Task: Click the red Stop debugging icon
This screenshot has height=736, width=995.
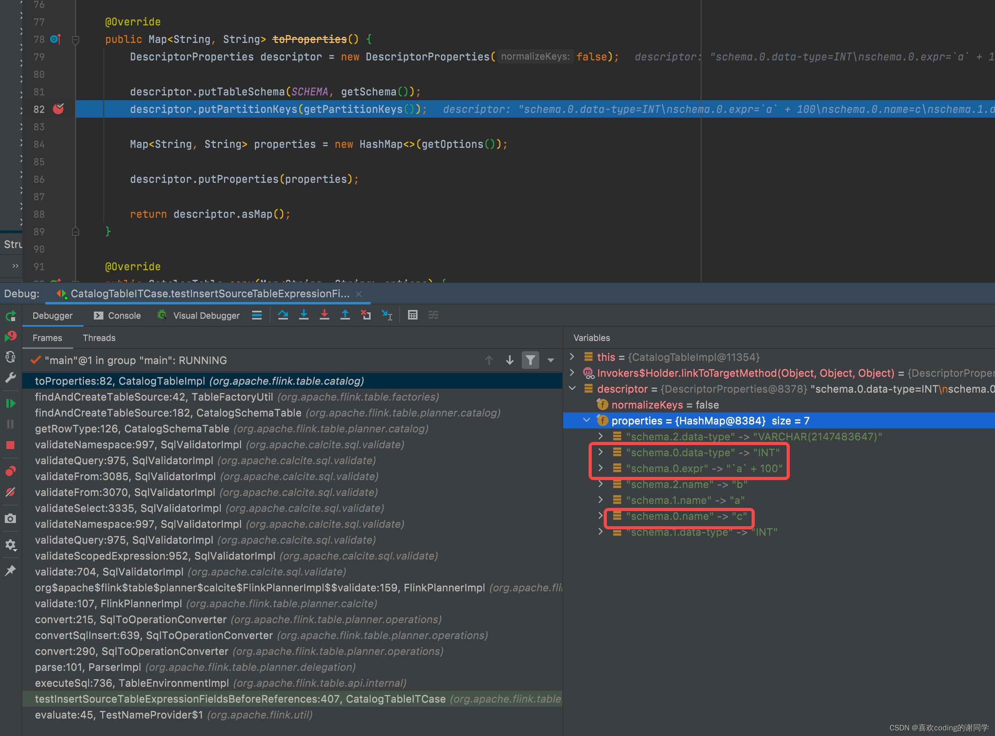Action: pos(10,445)
